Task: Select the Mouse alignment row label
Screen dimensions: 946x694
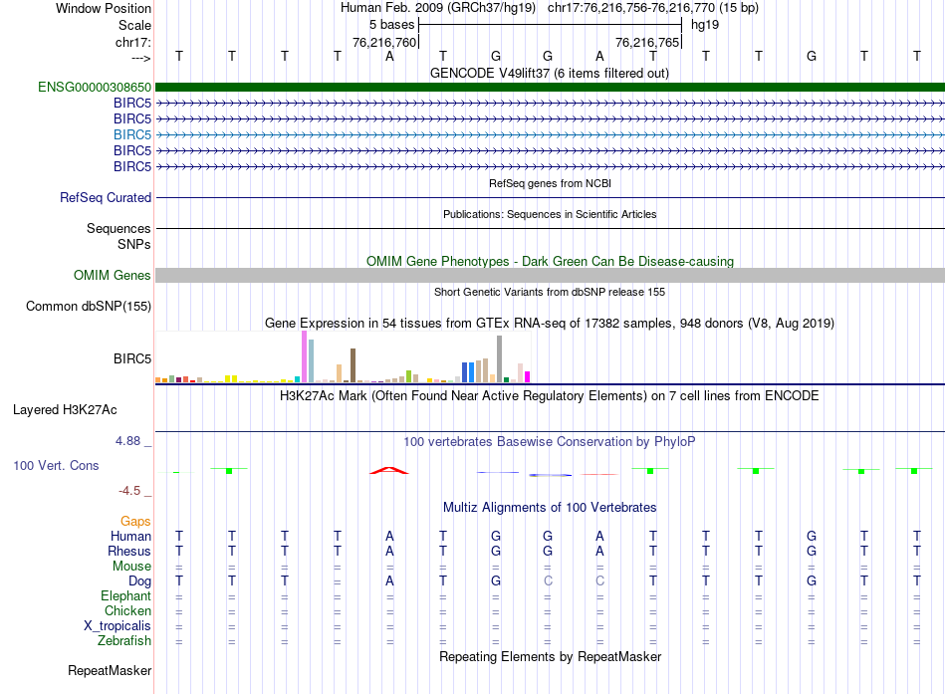Action: tap(131, 567)
